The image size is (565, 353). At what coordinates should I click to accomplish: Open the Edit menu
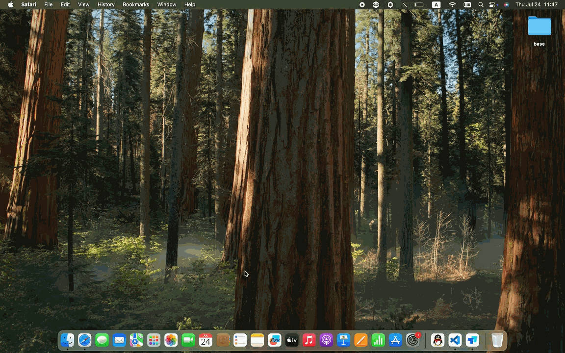pos(65,4)
